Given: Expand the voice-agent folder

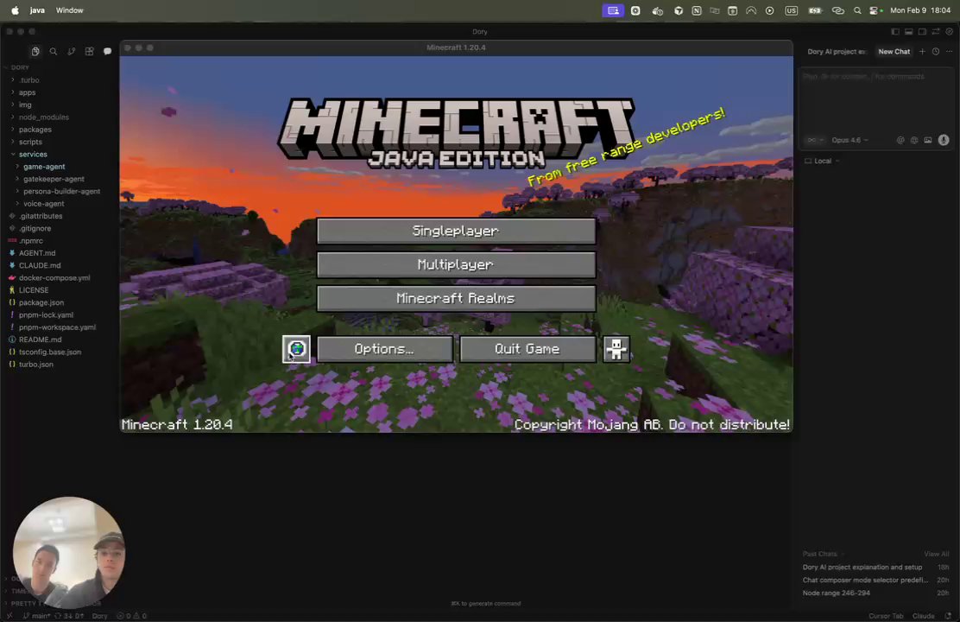Looking at the screenshot, I should (x=43, y=204).
